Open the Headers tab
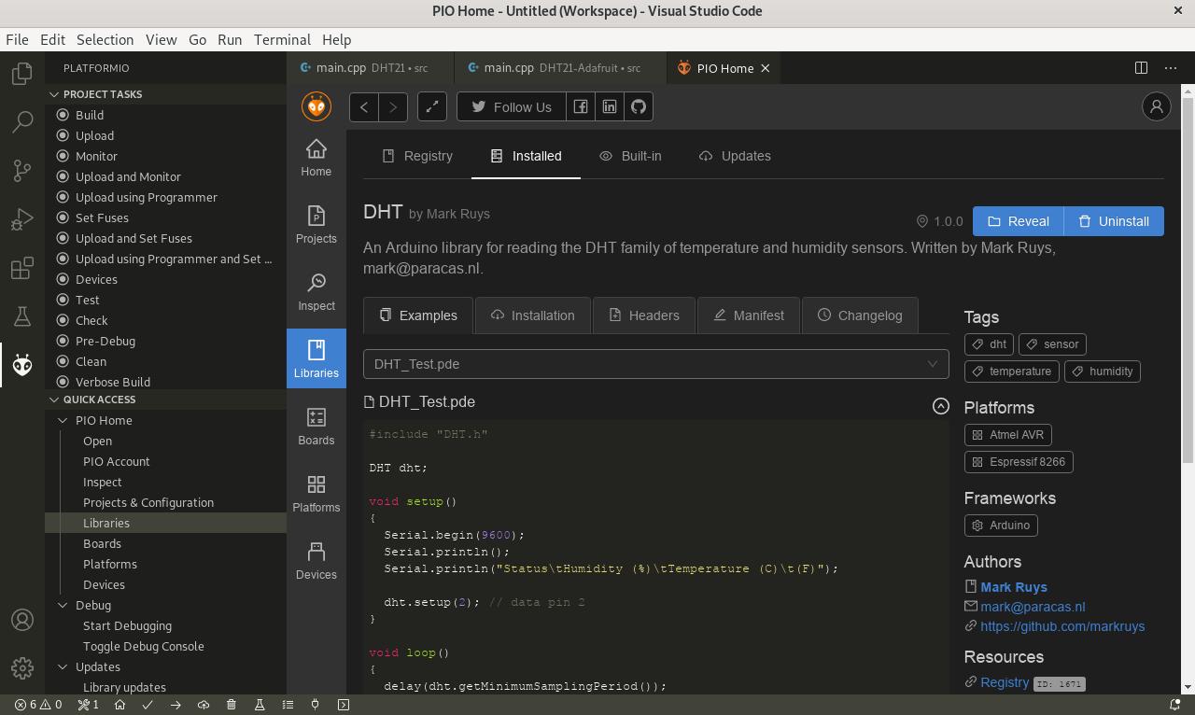This screenshot has height=715, width=1195. click(644, 315)
